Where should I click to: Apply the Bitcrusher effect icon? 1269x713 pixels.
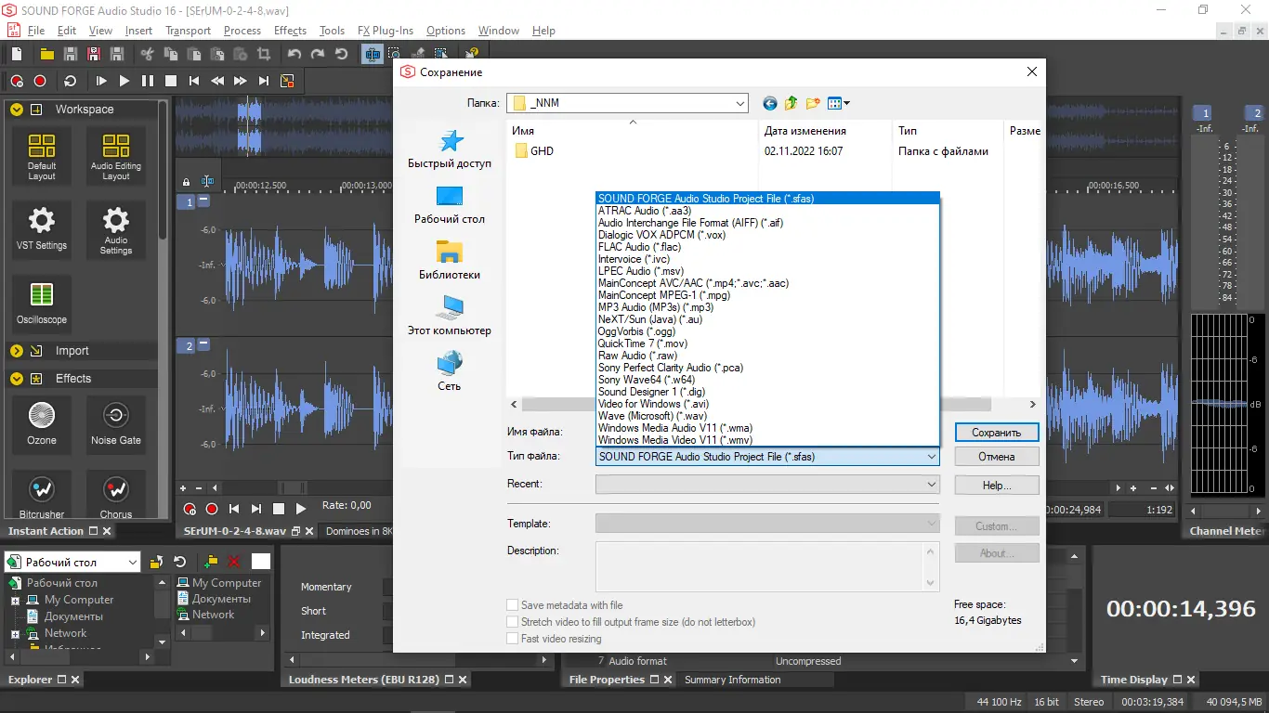click(42, 496)
